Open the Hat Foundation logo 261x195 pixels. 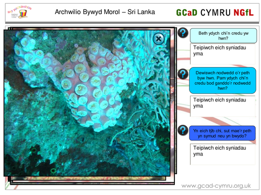coord(19,12)
